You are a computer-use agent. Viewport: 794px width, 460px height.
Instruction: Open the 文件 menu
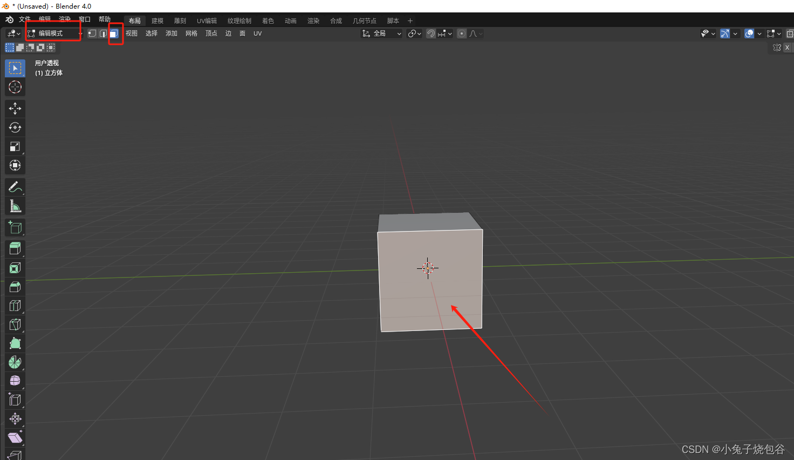pos(25,19)
